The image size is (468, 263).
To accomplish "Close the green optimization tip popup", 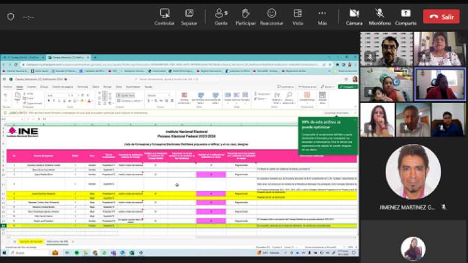I will tap(355, 120).
